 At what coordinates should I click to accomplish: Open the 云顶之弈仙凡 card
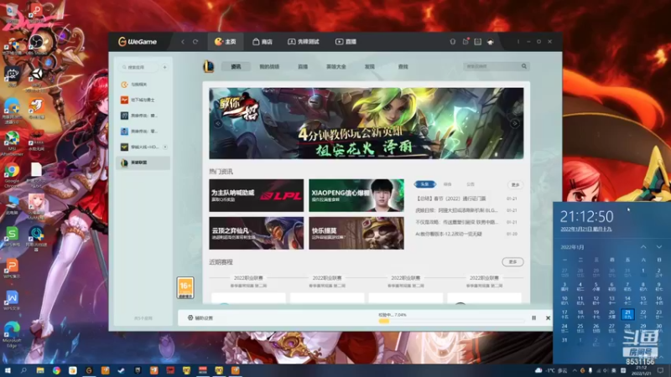tap(257, 233)
